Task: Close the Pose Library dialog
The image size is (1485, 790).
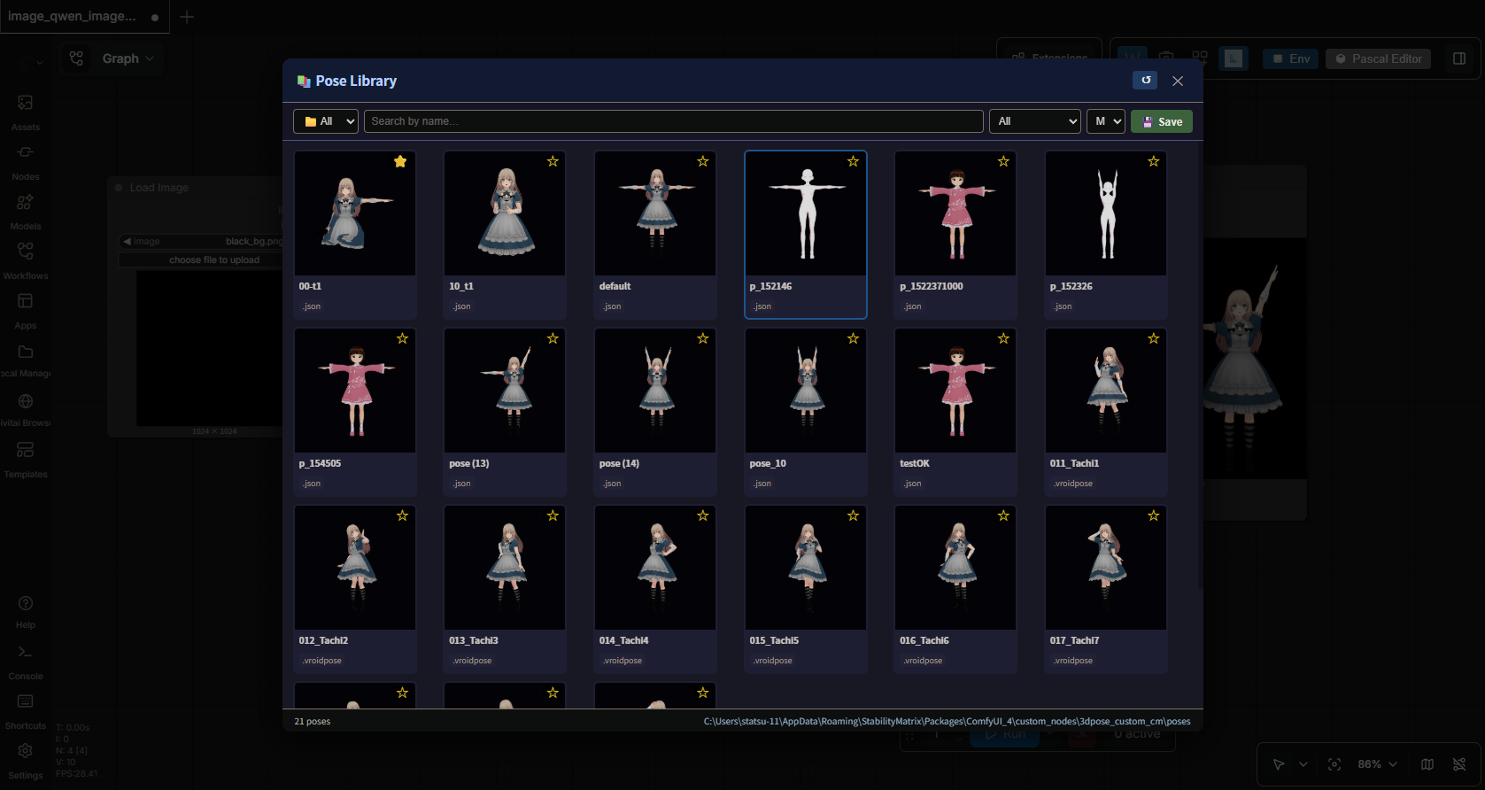Action: point(1178,81)
